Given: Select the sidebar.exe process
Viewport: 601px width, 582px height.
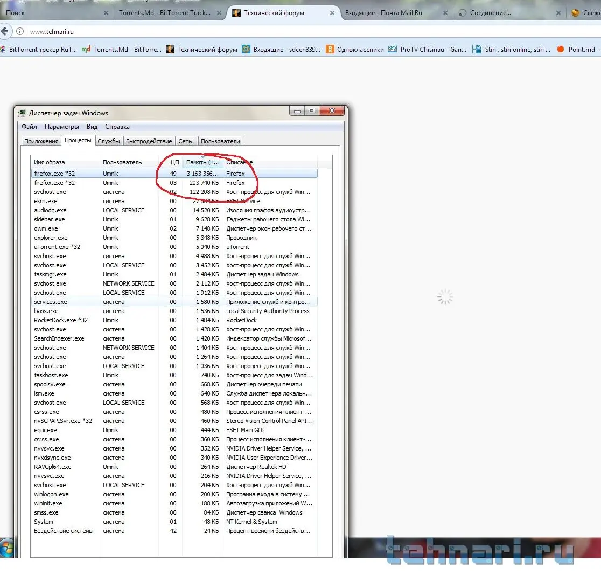Looking at the screenshot, I should click(x=174, y=219).
